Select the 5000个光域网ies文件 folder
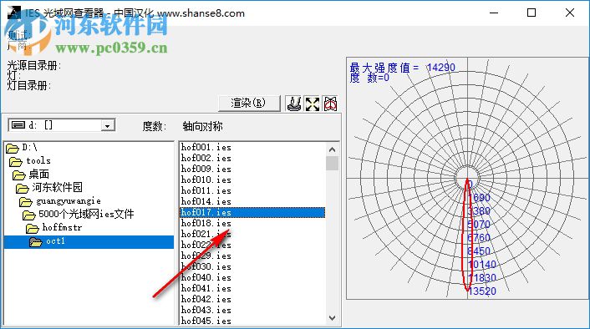This screenshot has width=590, height=329. [x=79, y=215]
